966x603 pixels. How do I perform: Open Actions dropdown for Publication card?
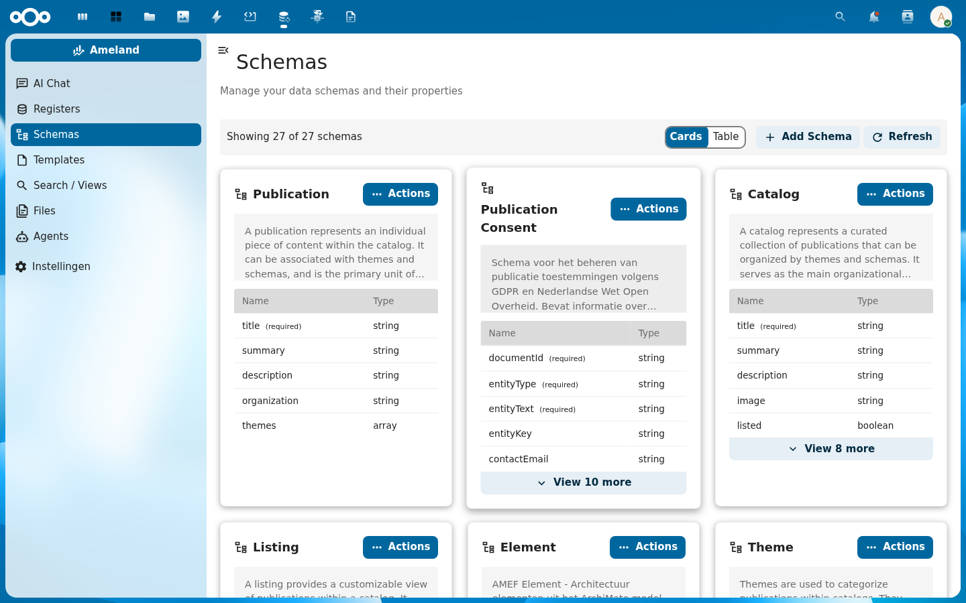click(x=400, y=194)
